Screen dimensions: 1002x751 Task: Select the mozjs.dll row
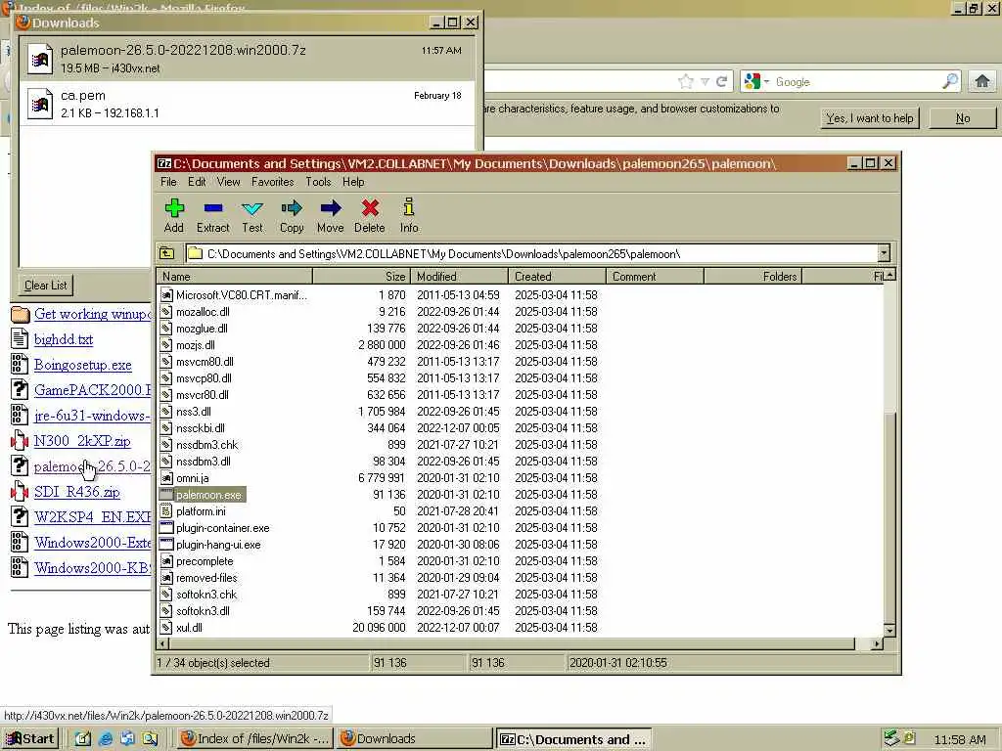click(521, 345)
